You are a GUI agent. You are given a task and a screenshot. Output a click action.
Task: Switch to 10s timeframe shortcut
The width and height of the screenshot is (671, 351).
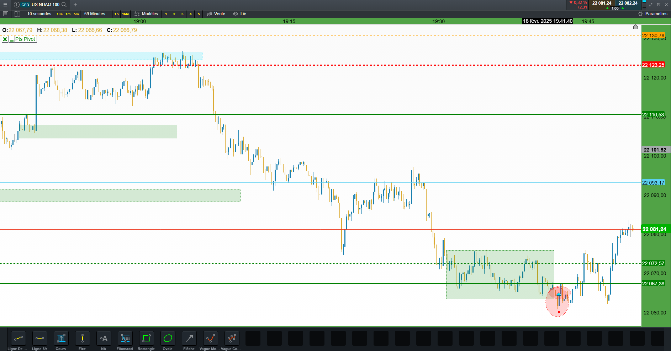click(x=59, y=14)
